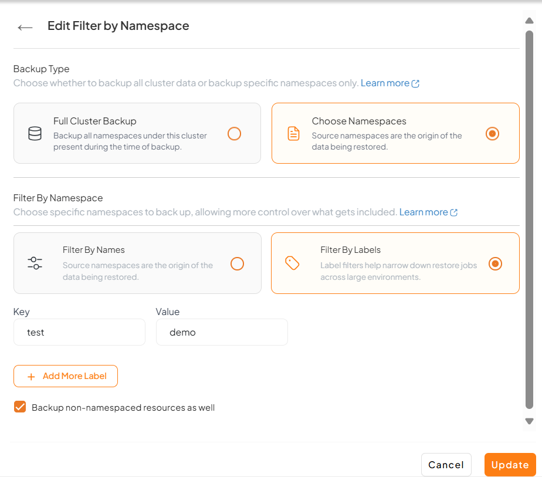Click the Value field label
The width and height of the screenshot is (542, 477).
click(168, 312)
